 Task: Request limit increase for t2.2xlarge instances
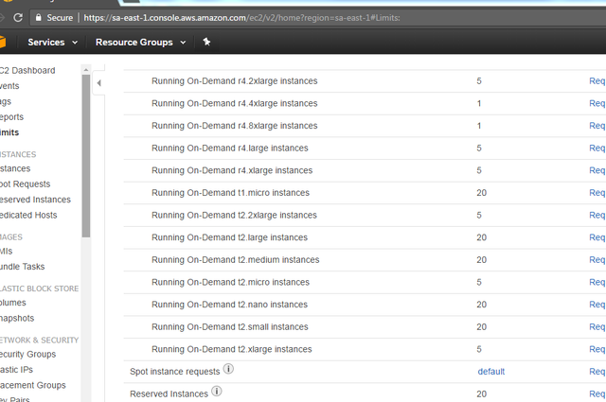click(597, 215)
